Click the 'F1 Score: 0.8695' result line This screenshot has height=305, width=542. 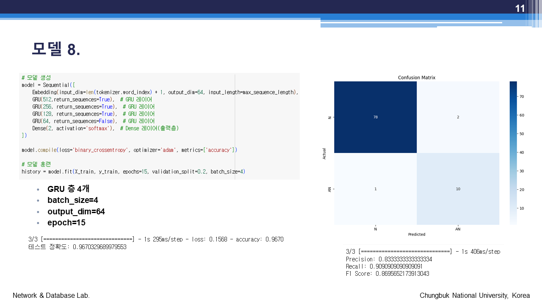point(387,274)
